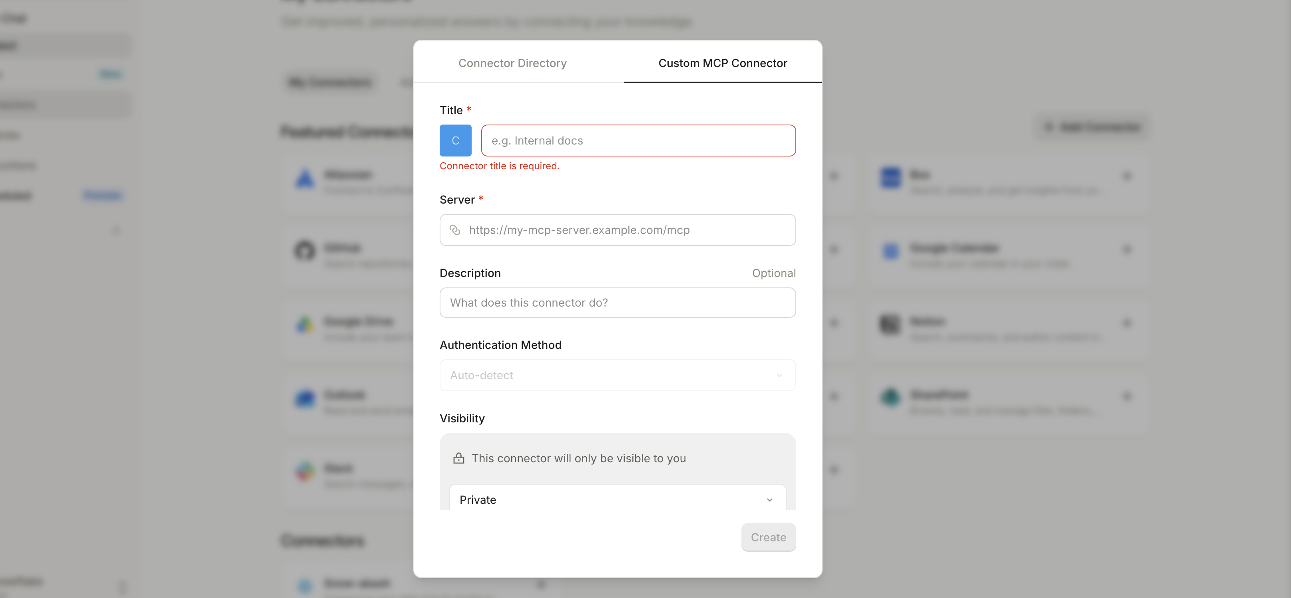Open the Authentication Method Auto-detect dropdown

tap(618, 375)
